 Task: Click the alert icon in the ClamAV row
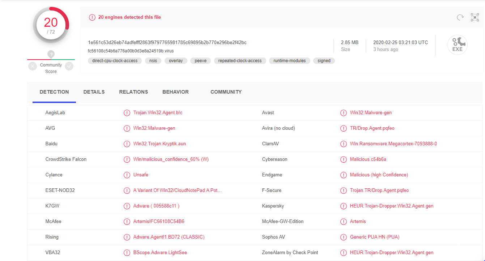coord(344,144)
